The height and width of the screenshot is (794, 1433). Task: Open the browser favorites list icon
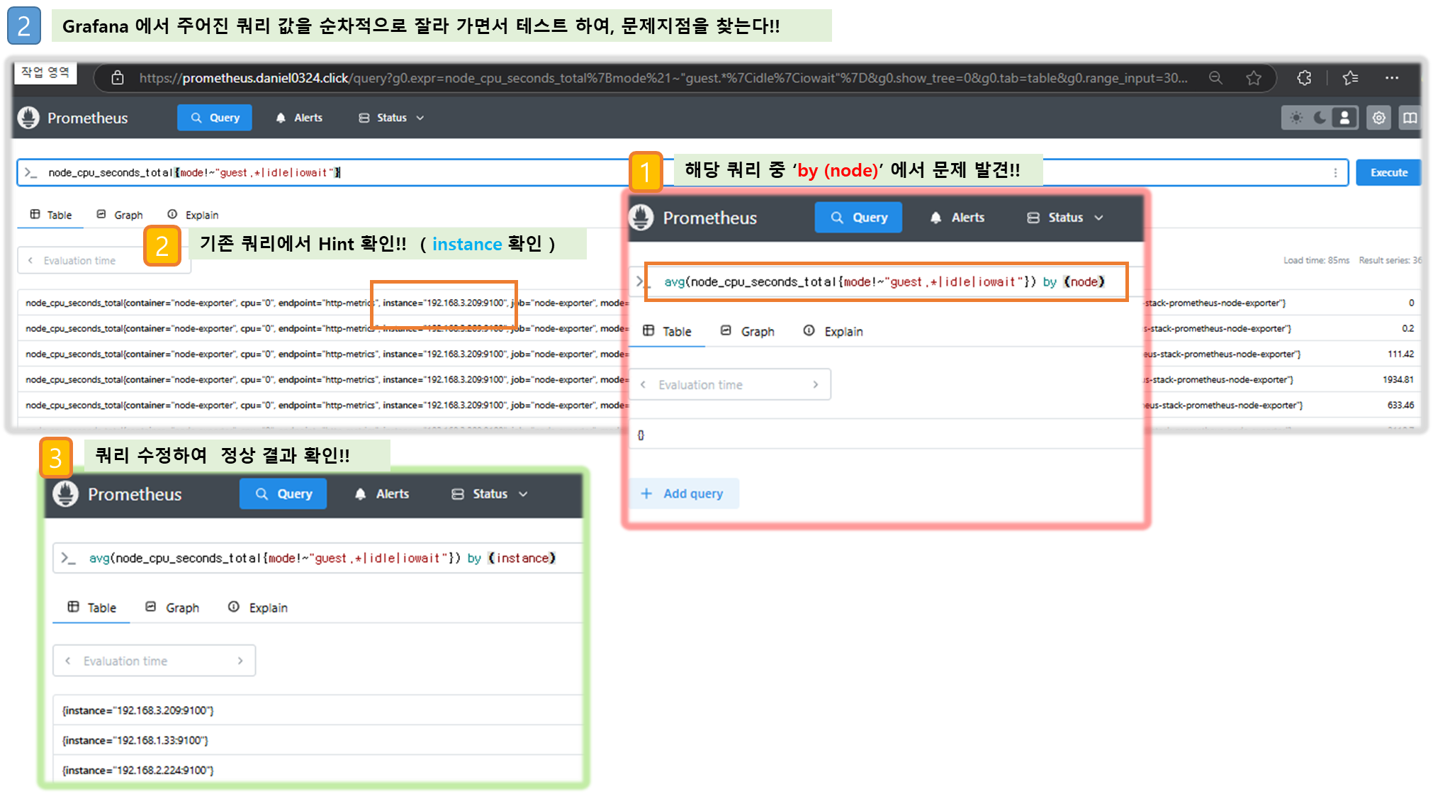1350,78
